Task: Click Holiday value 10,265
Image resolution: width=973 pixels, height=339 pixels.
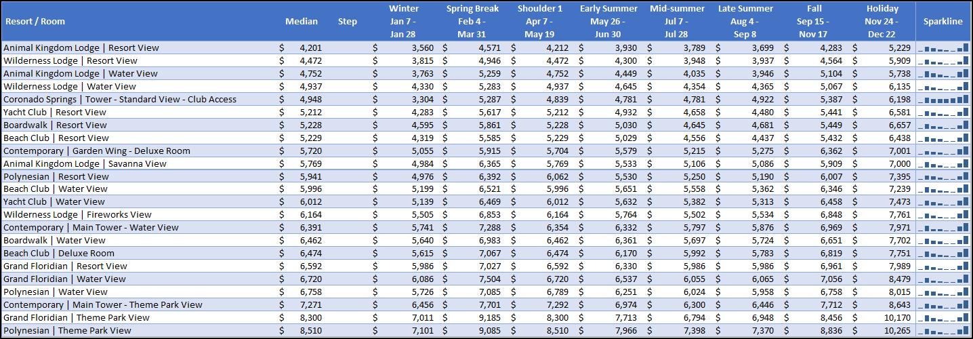Action: [x=896, y=330]
